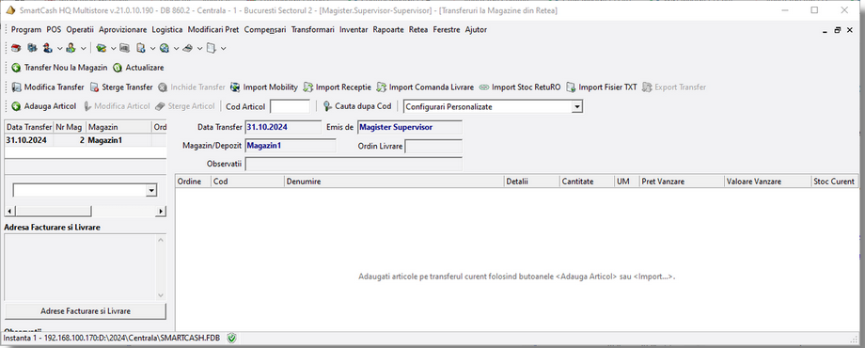
Task: Click Import Receptie
Action: tap(337, 87)
